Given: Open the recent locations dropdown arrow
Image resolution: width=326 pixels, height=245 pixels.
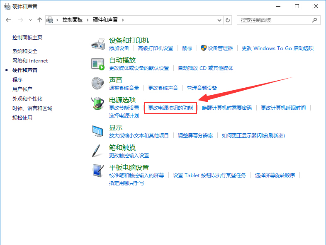Looking at the screenshot, I should [30, 20].
